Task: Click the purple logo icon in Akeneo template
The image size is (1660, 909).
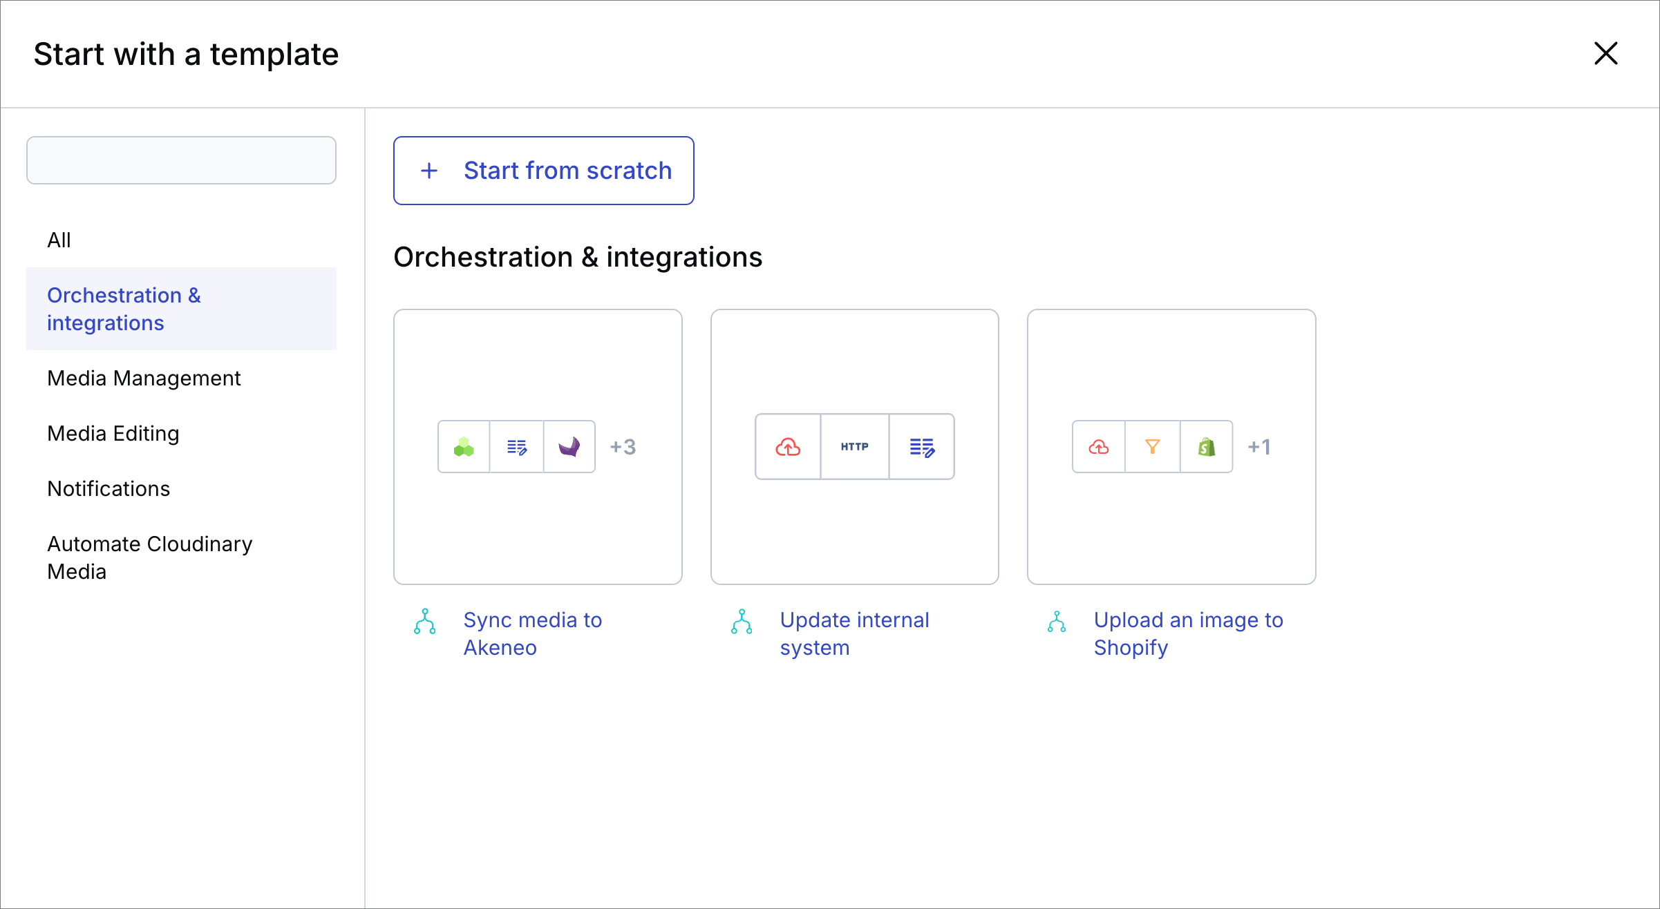Action: coord(569,447)
